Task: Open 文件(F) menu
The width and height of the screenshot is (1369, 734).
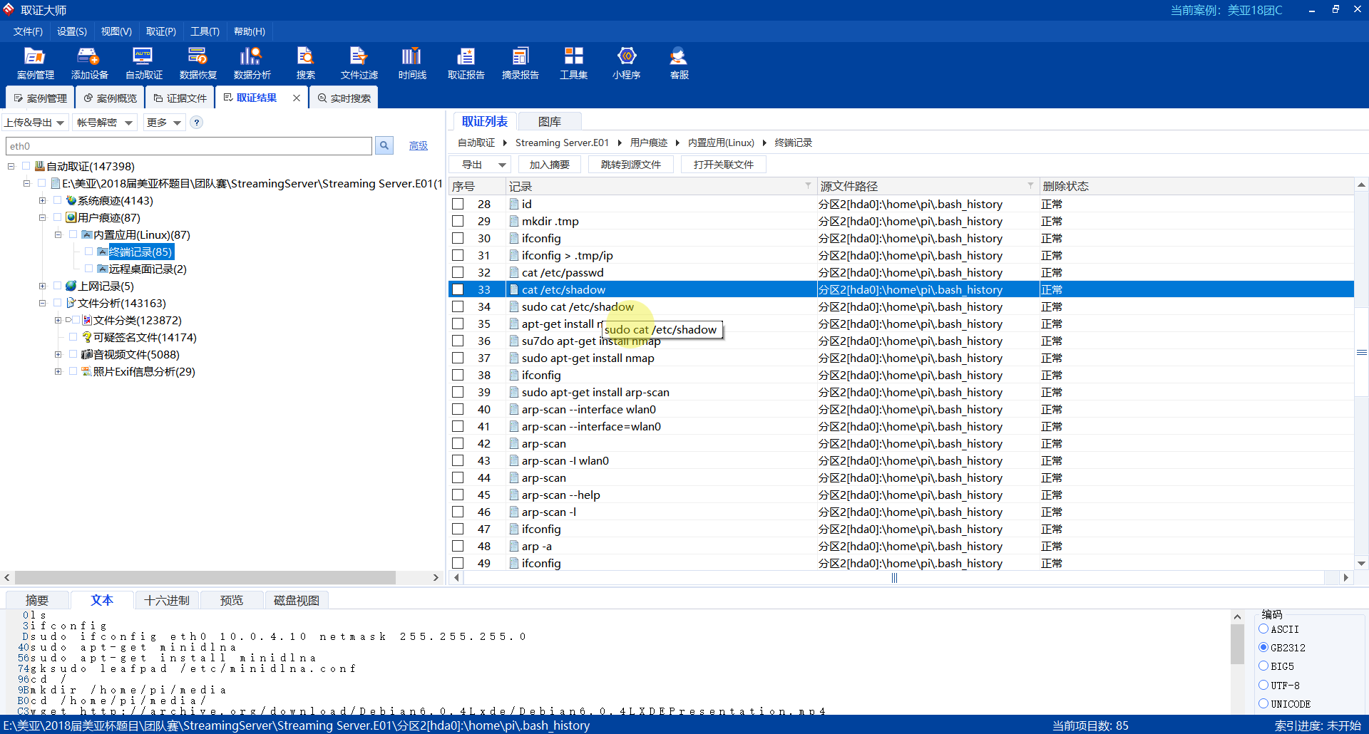Action: tap(28, 31)
